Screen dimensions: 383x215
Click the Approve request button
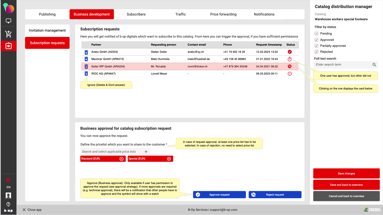tap(219, 195)
